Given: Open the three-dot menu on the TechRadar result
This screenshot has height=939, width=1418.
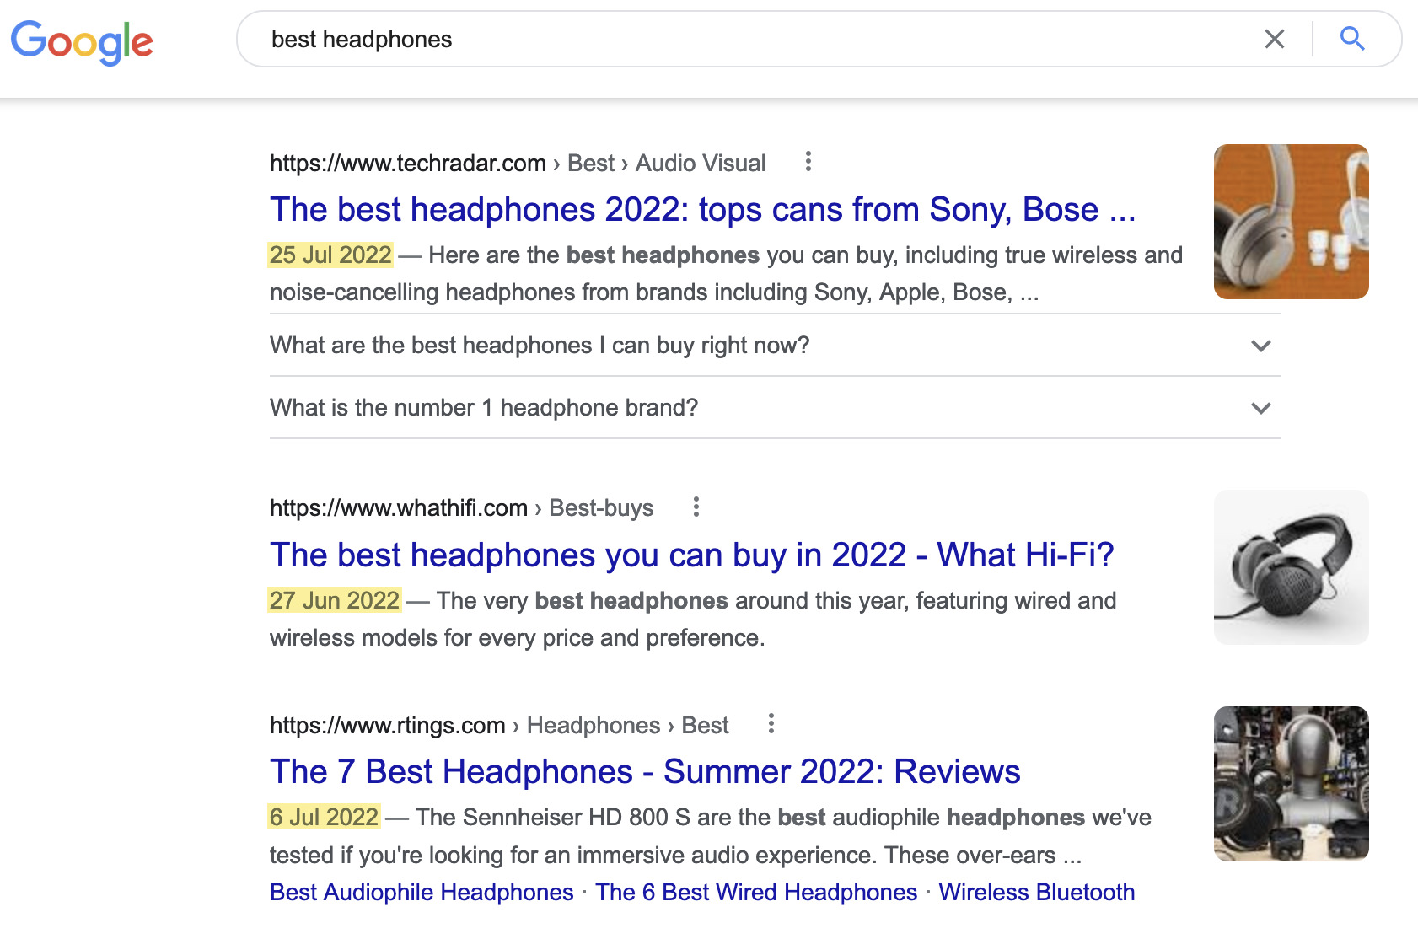Looking at the screenshot, I should tap(808, 162).
